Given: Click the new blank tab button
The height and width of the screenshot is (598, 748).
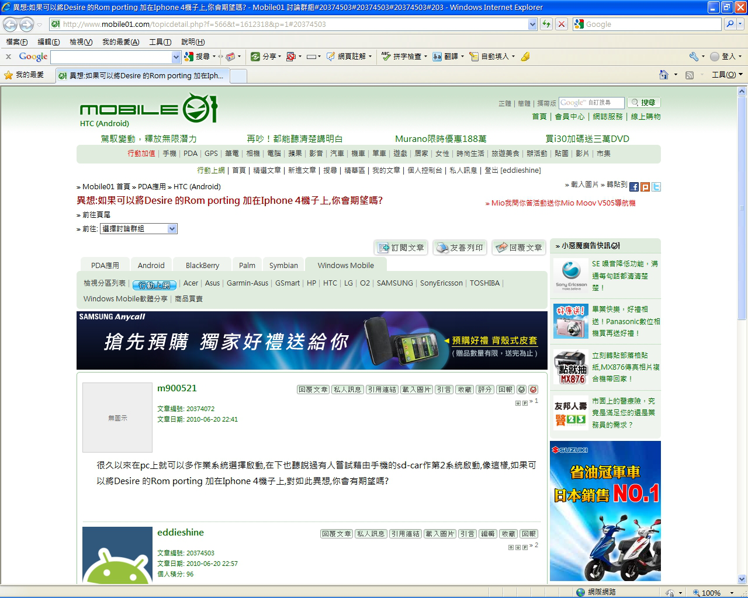Looking at the screenshot, I should 238,76.
